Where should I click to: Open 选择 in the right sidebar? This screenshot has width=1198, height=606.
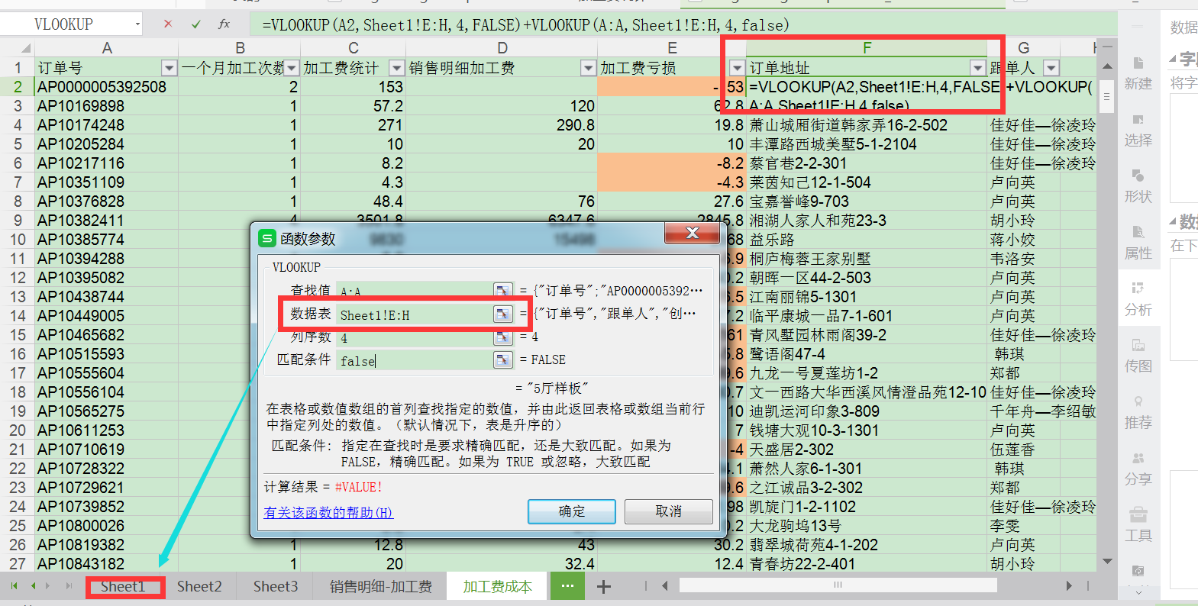coord(1138,130)
